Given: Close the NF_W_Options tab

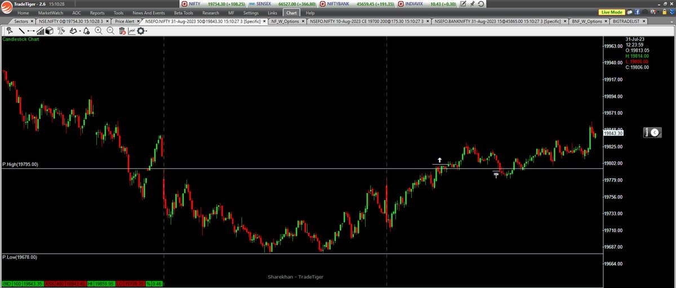Looking at the screenshot, I should [303, 21].
